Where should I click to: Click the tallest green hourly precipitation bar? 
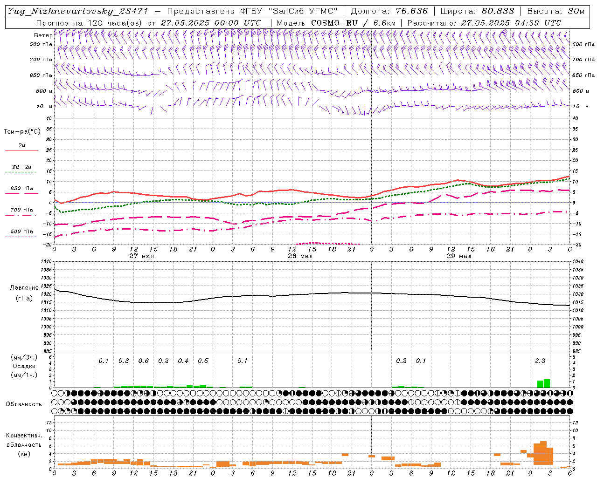tap(547, 383)
